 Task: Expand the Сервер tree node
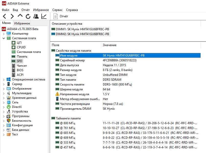click(x=4, y=84)
